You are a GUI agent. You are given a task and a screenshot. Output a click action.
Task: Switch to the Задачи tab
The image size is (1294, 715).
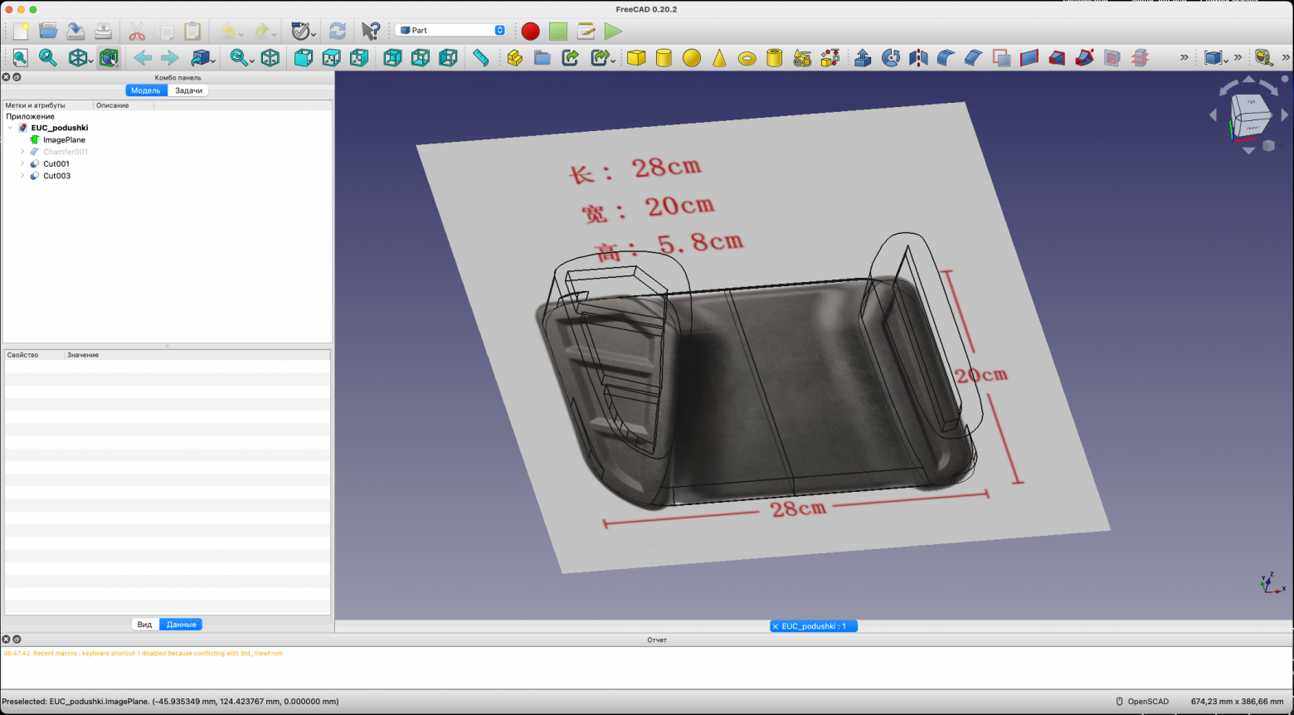188,90
